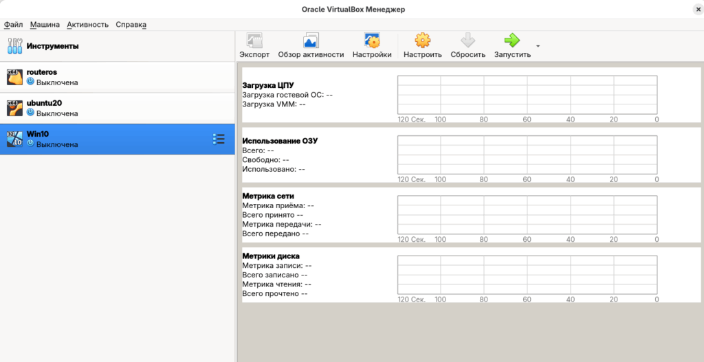
Task: Select Инструменты in the sidebar
Action: pyautogui.click(x=117, y=46)
